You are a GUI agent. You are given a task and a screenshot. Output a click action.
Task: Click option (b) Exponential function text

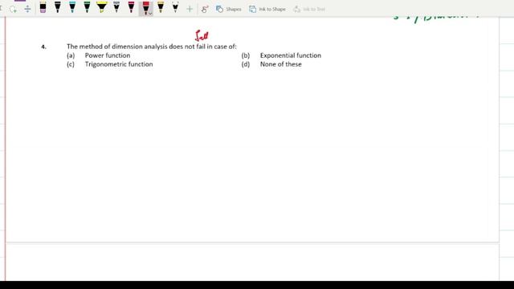pyautogui.click(x=291, y=55)
